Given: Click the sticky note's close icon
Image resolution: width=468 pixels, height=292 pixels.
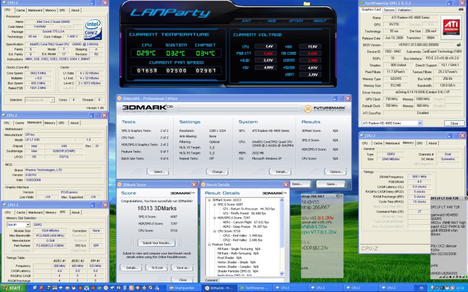Looking at the screenshot, I should pyautogui.click(x=341, y=195).
